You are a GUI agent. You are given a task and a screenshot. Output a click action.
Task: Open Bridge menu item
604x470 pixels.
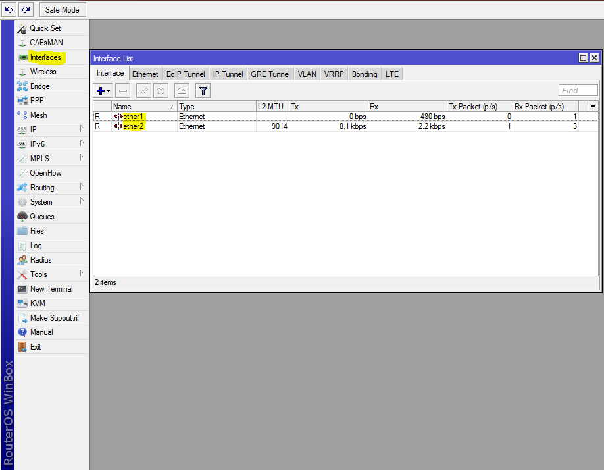[x=52, y=86]
